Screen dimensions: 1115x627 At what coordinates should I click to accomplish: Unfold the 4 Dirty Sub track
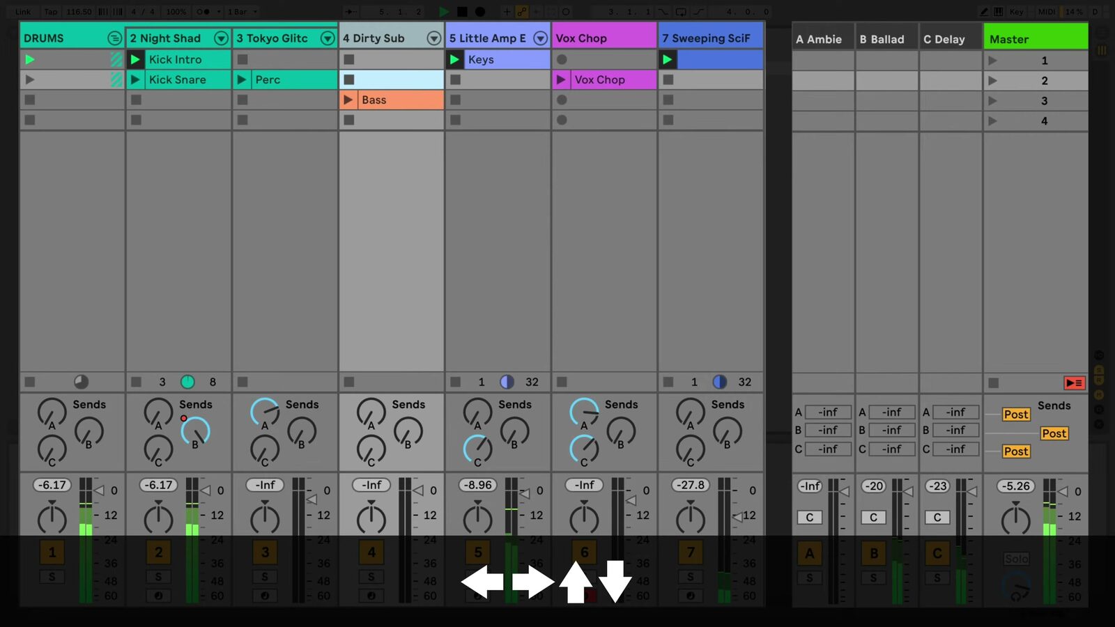[x=434, y=38]
